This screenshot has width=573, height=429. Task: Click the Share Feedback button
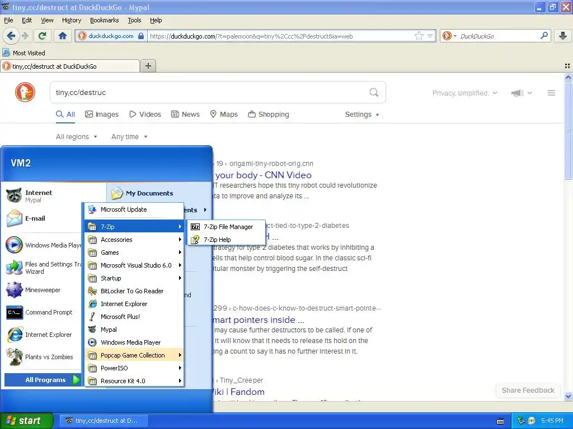[528, 390]
